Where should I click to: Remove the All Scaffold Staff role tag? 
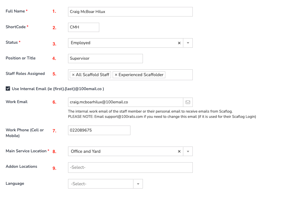[x=73, y=75]
